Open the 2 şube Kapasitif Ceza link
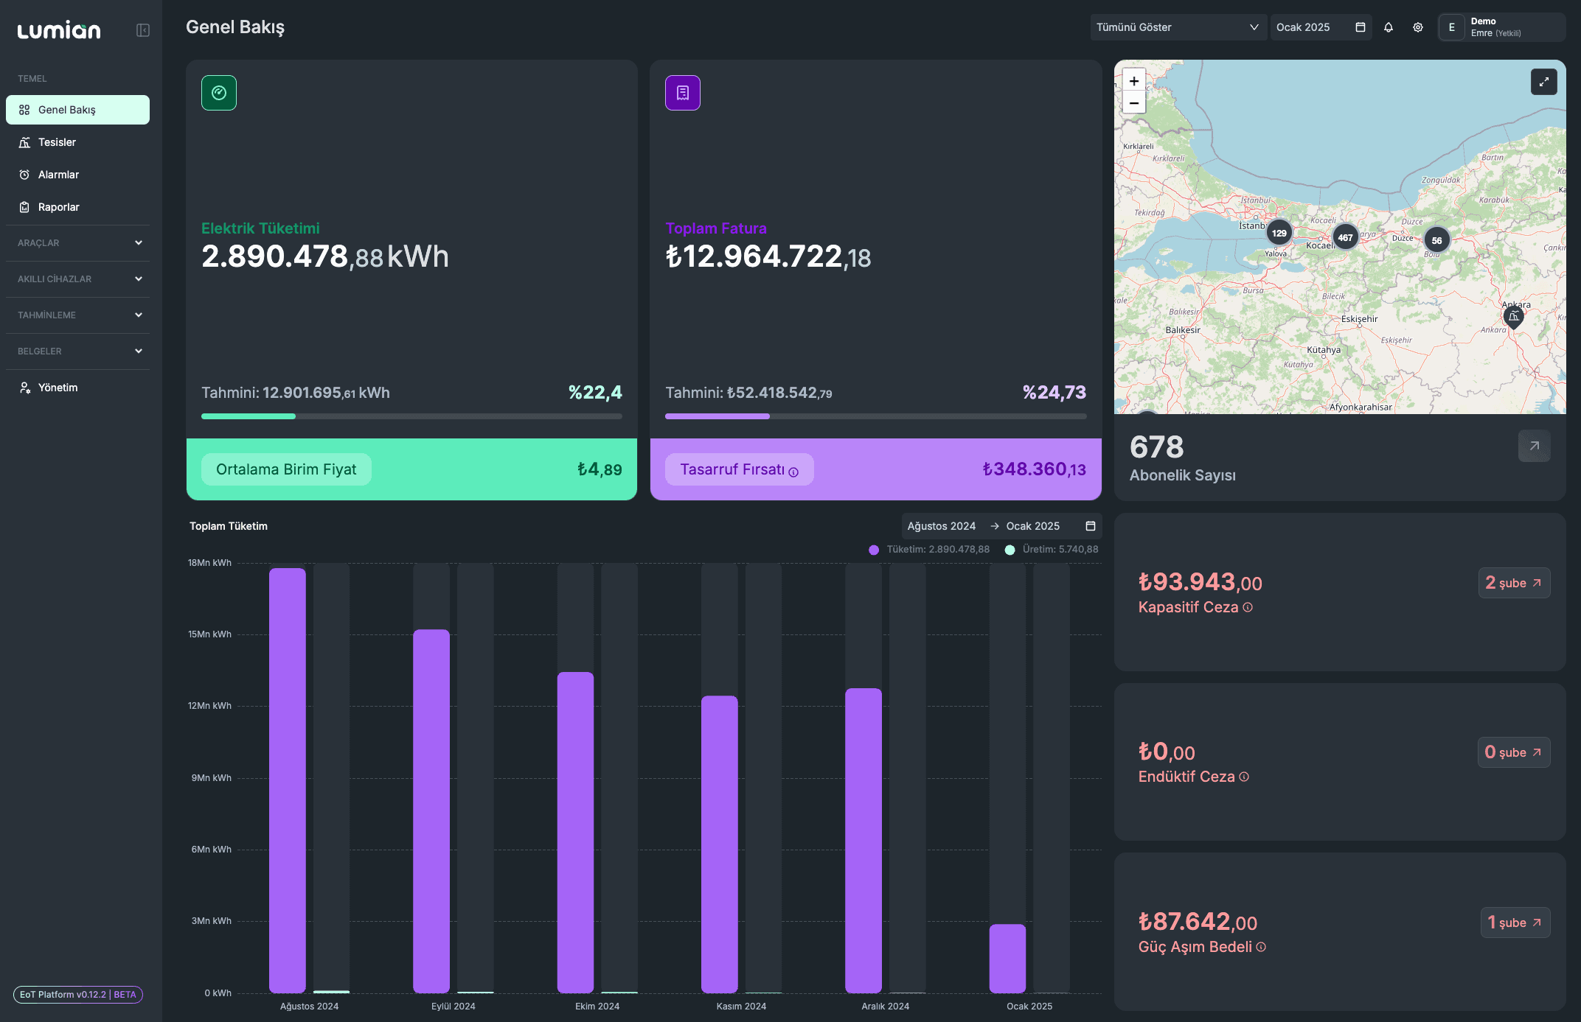1581x1022 pixels. click(x=1514, y=583)
